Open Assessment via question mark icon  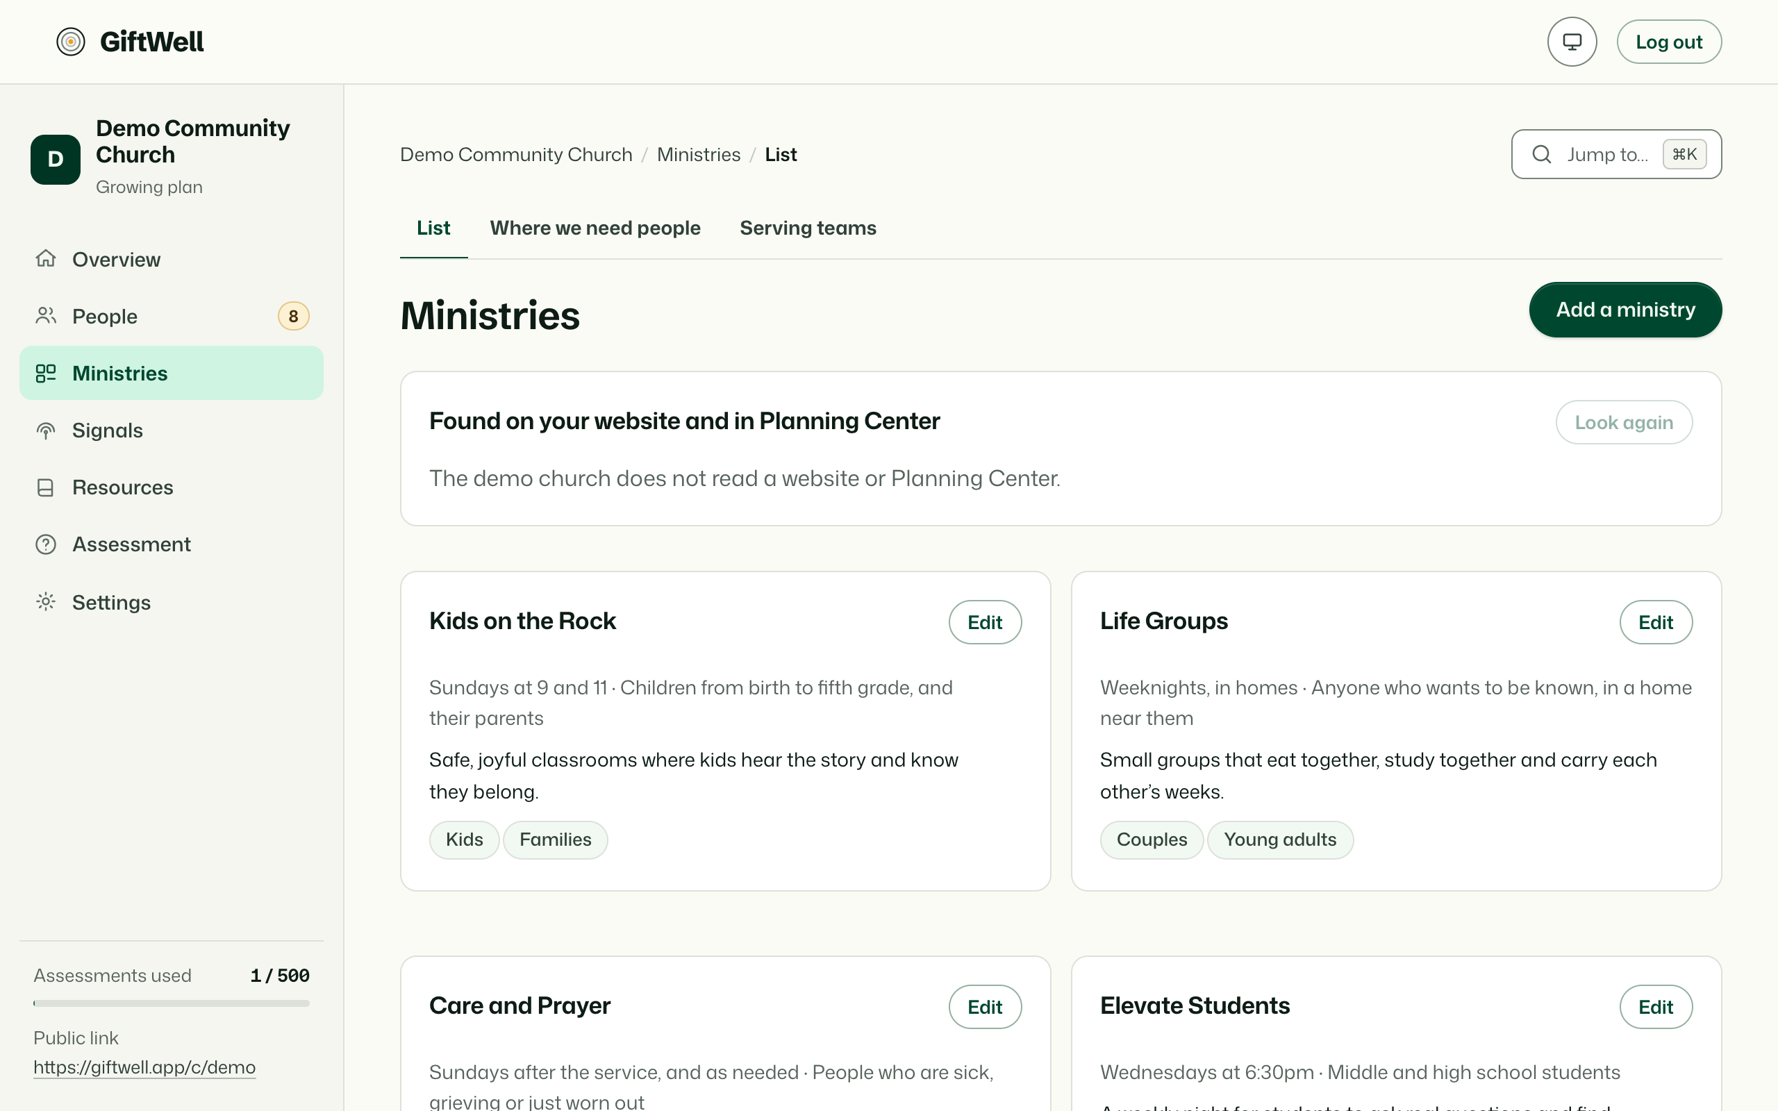[46, 544]
